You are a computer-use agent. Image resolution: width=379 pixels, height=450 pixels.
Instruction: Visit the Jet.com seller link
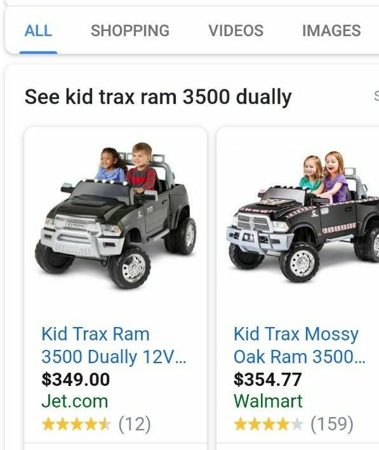pyautogui.click(x=75, y=401)
